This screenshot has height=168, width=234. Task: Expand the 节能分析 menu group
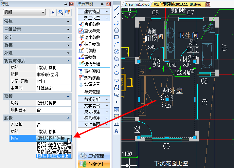[94, 99]
